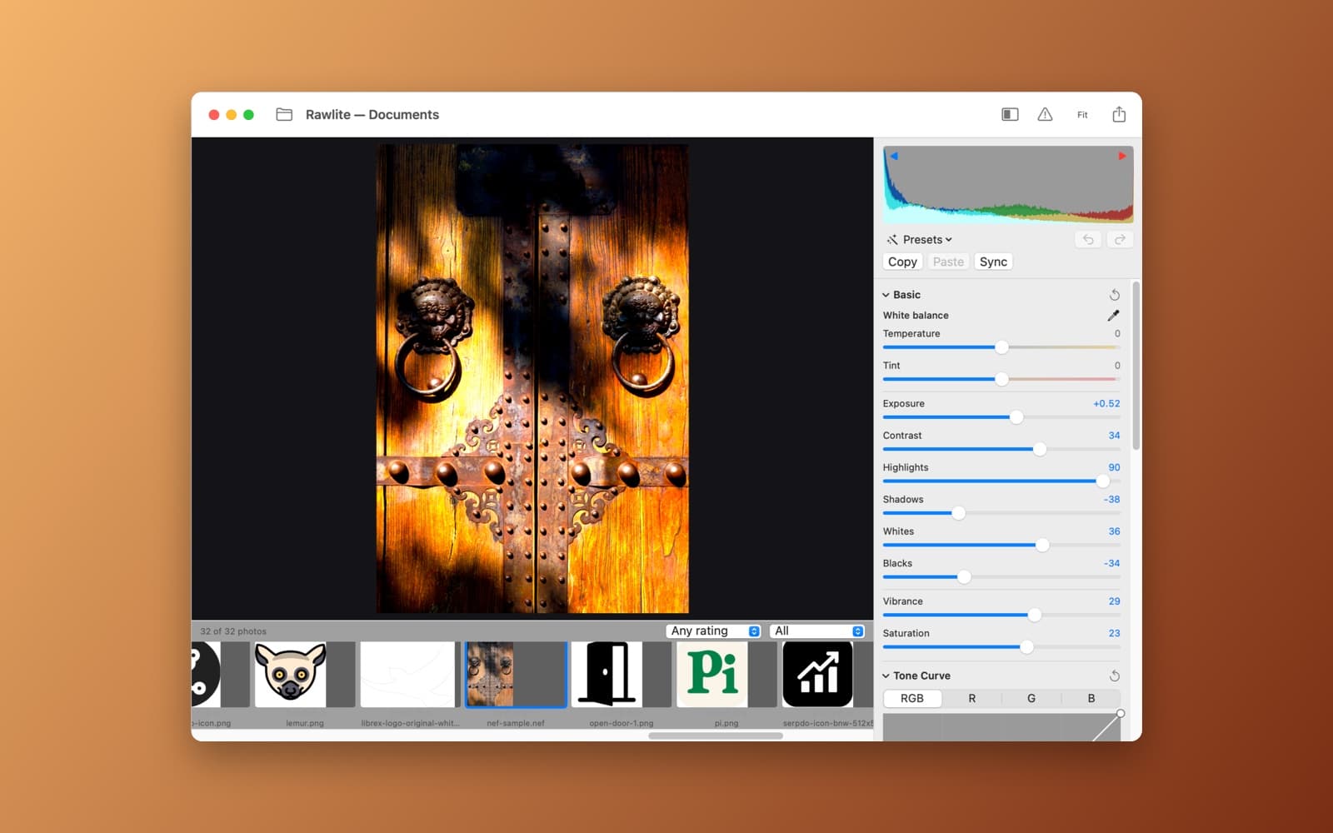
Task: Select the G channel curve tab
Action: click(x=1031, y=698)
